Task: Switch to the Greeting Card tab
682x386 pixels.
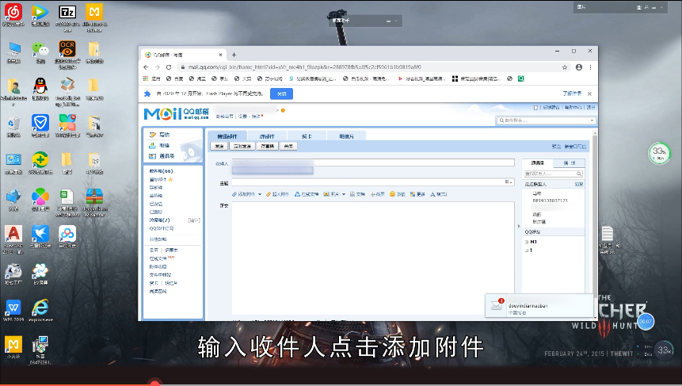Action: (x=307, y=136)
